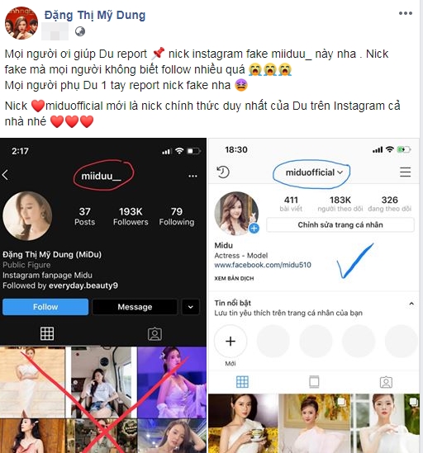Open the archive history clock icon
Screen dimensions: 423x453
tap(223, 172)
